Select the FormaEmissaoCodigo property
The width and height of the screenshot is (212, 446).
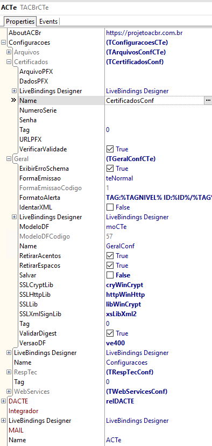point(50,188)
